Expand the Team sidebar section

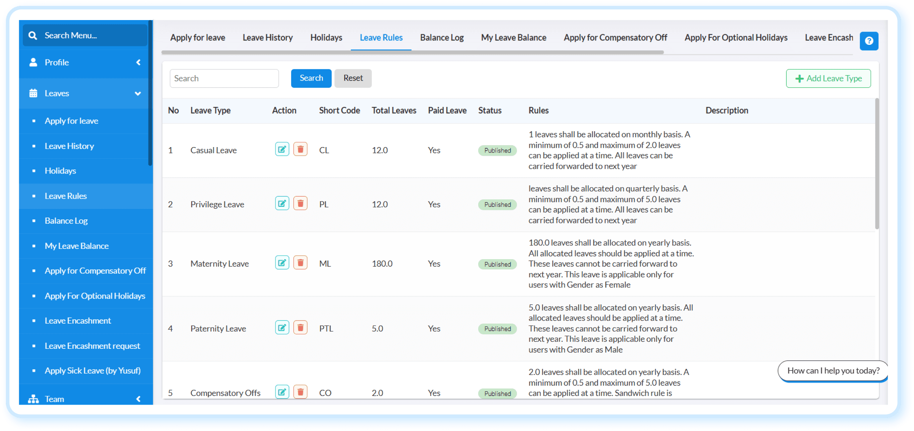(x=138, y=399)
